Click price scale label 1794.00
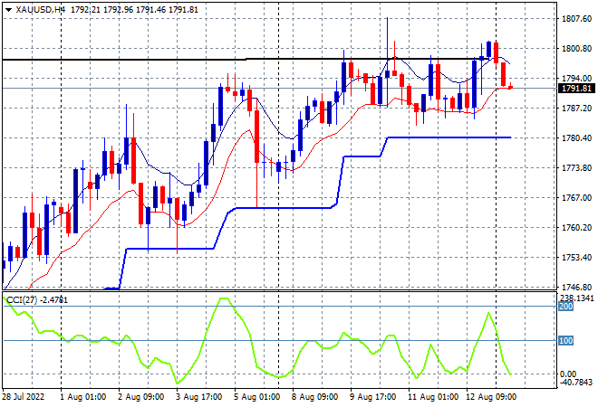The image size is (598, 407). (x=576, y=78)
